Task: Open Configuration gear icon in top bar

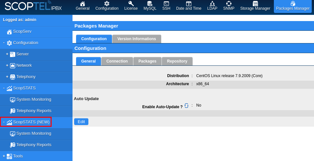Action: click(x=107, y=4)
